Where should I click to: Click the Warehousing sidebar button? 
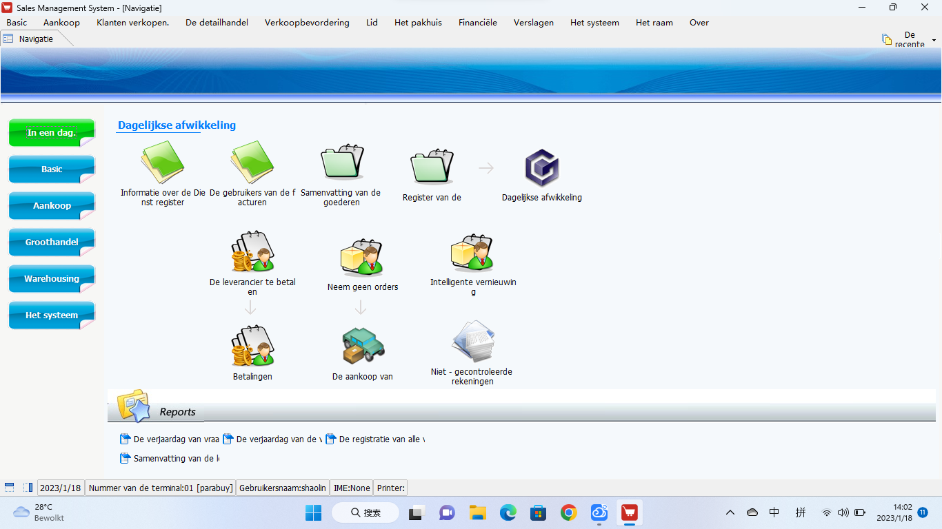pos(52,279)
